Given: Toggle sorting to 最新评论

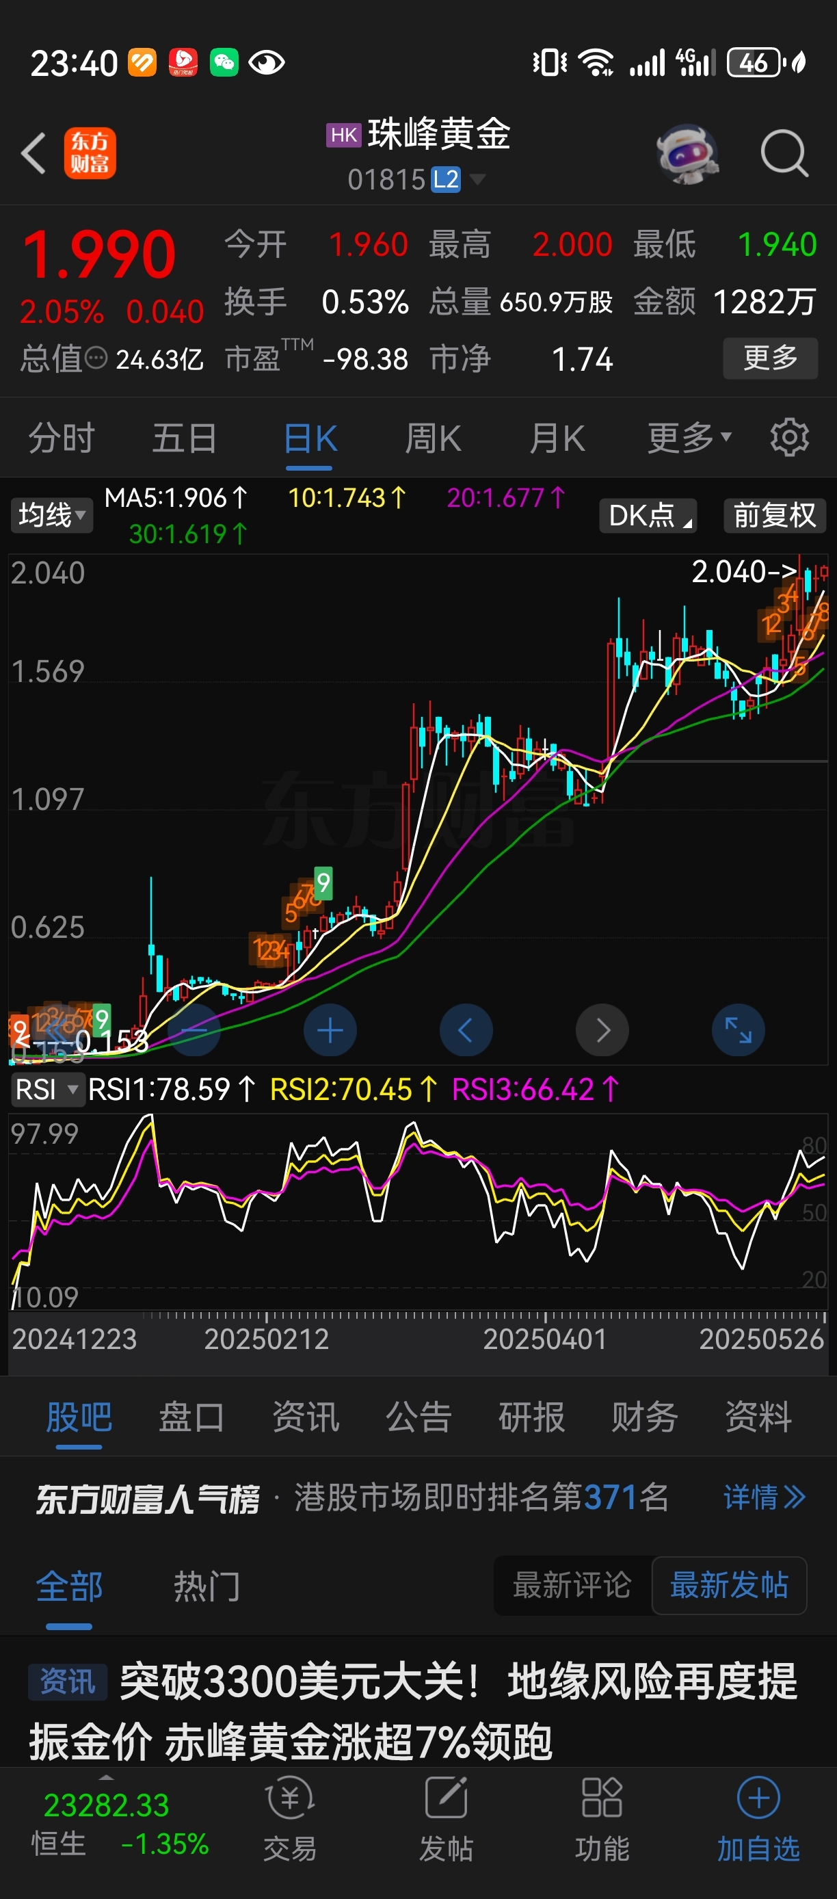Looking at the screenshot, I should [x=572, y=1585].
